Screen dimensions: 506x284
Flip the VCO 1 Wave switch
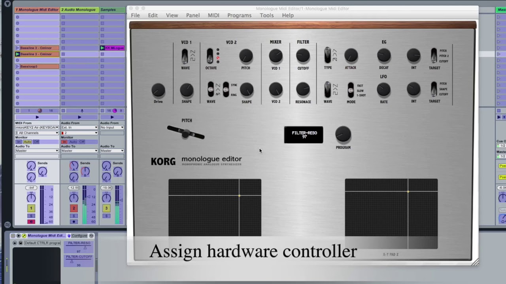pyautogui.click(x=185, y=56)
